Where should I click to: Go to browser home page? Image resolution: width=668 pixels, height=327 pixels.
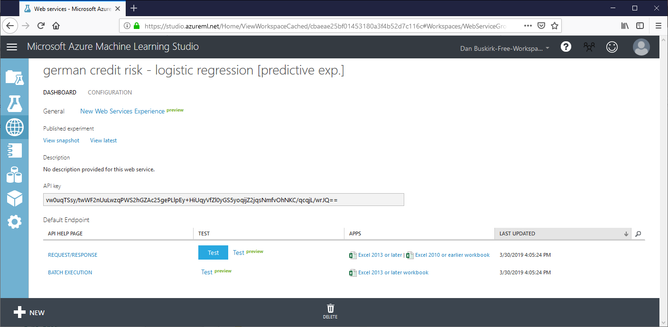pos(56,26)
